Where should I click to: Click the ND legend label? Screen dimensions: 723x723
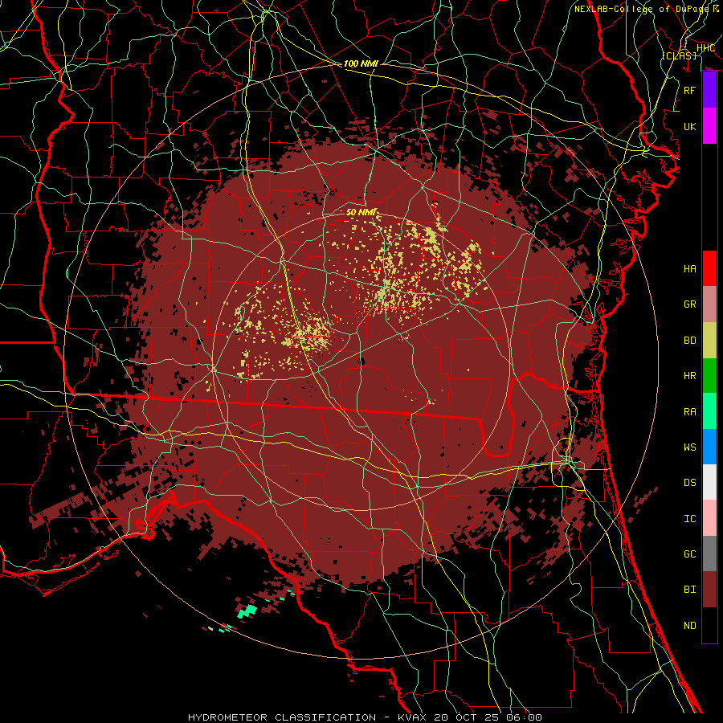pos(690,626)
